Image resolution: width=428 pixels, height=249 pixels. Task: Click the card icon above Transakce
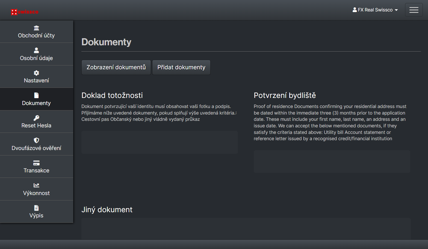[36, 163]
